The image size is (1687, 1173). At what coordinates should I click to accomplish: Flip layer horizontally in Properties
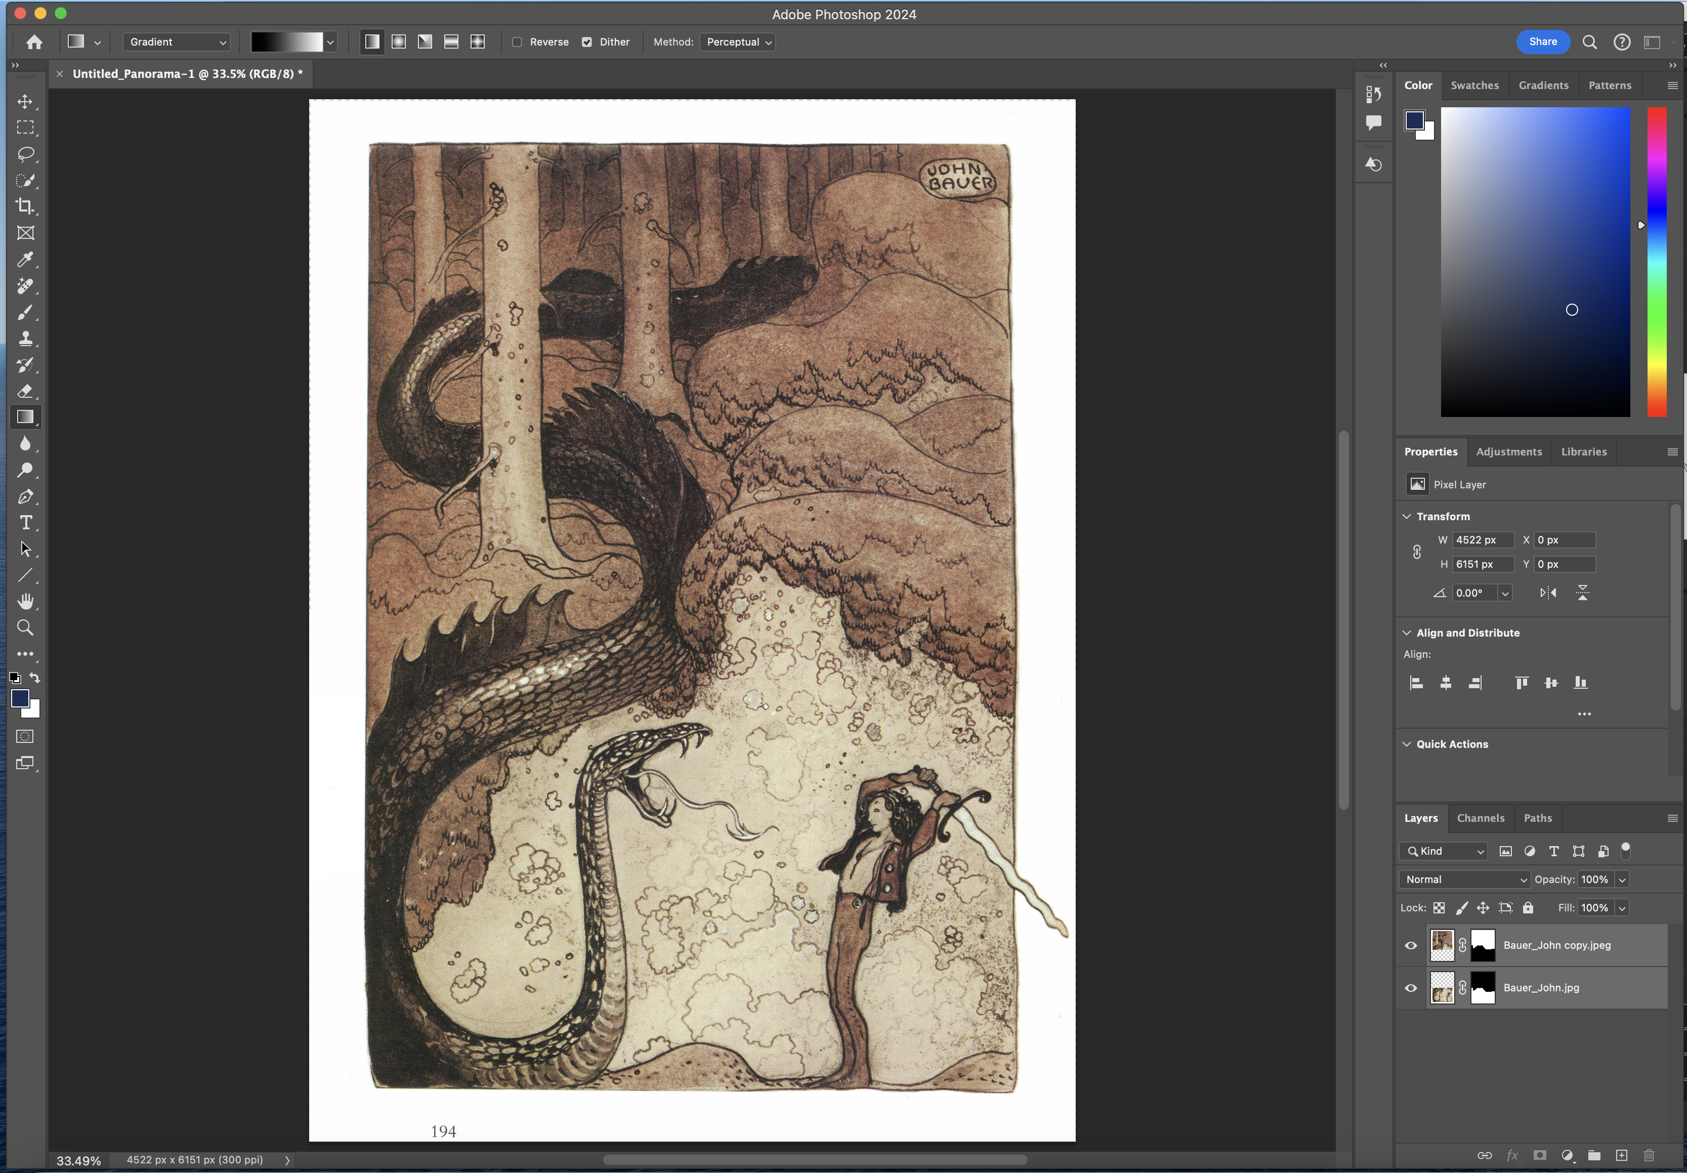coord(1548,593)
